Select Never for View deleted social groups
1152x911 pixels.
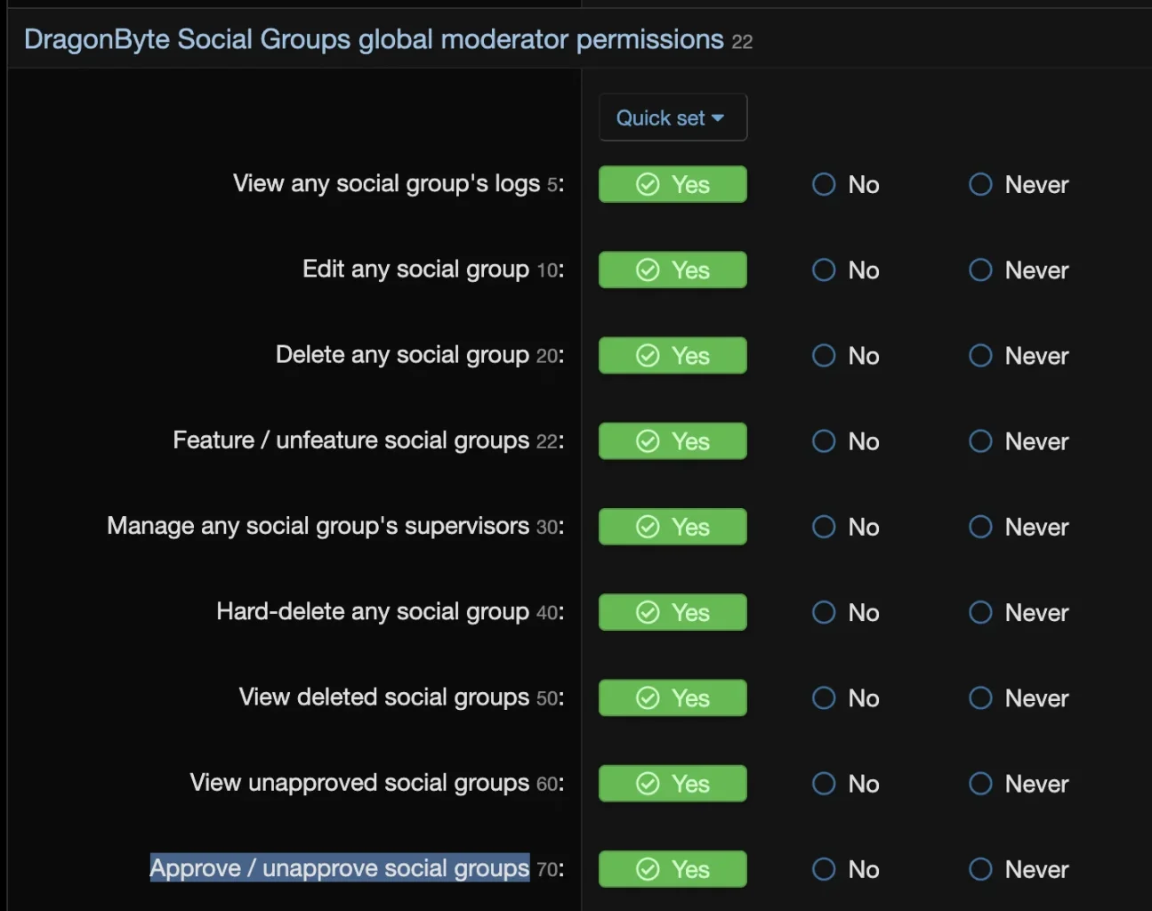click(1019, 697)
